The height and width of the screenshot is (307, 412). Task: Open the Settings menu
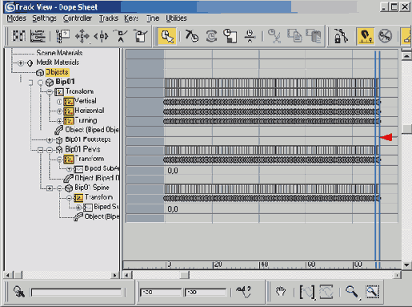[45, 18]
